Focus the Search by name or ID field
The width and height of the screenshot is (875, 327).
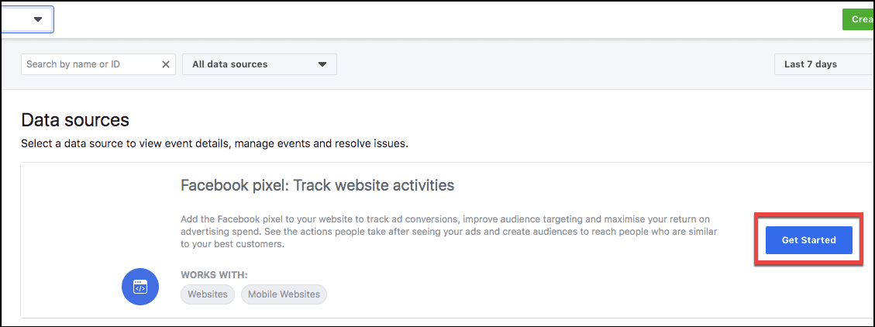click(98, 64)
